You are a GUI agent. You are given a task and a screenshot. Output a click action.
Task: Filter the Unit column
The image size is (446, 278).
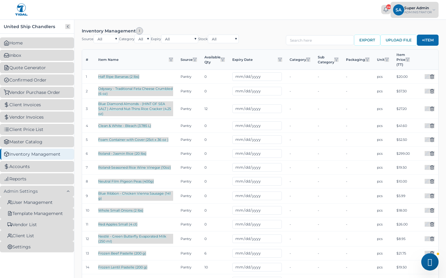387,60
